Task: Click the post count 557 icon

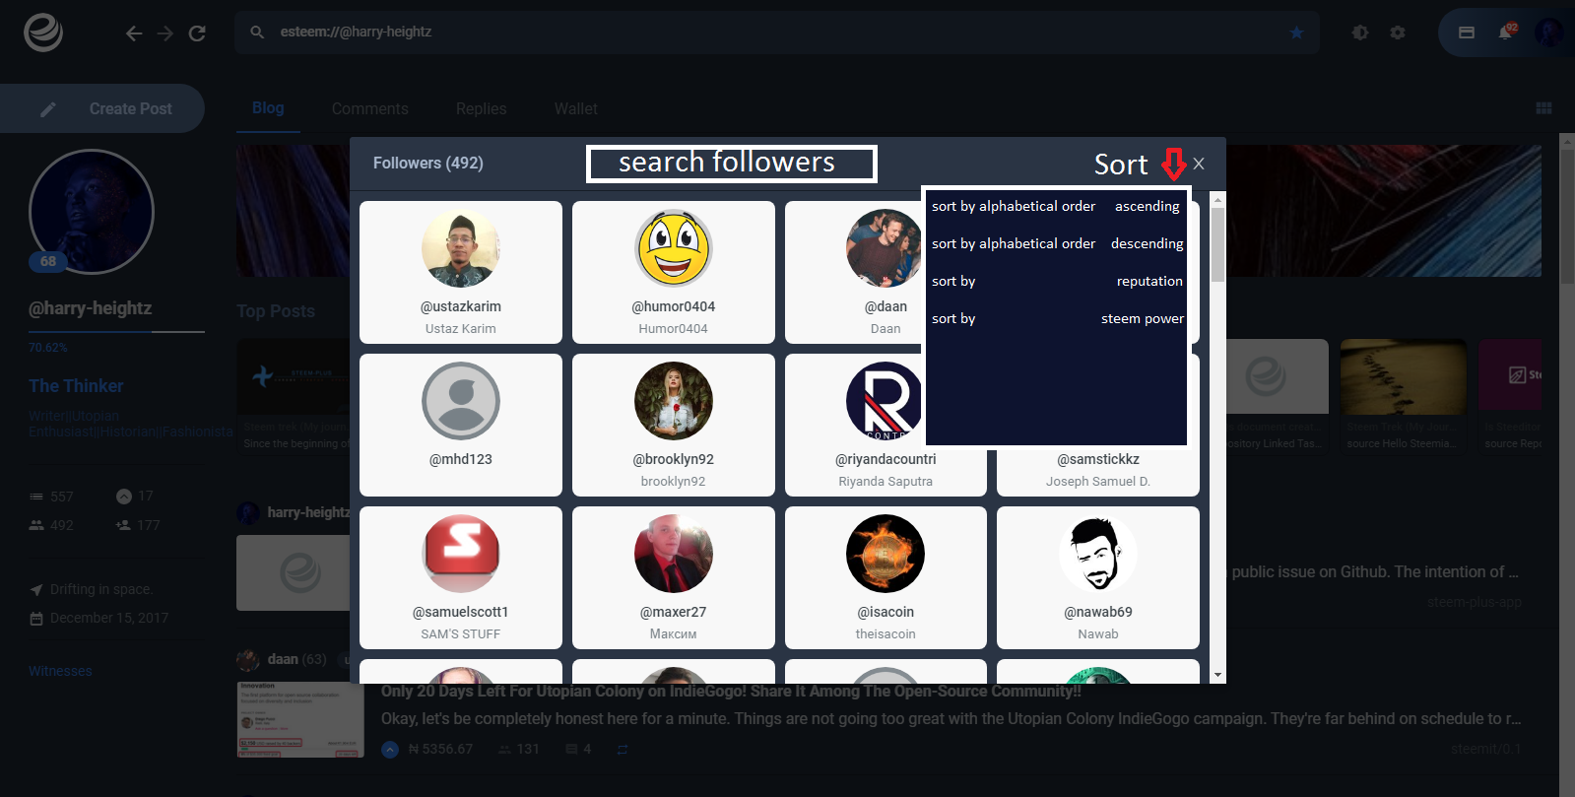Action: point(36,497)
